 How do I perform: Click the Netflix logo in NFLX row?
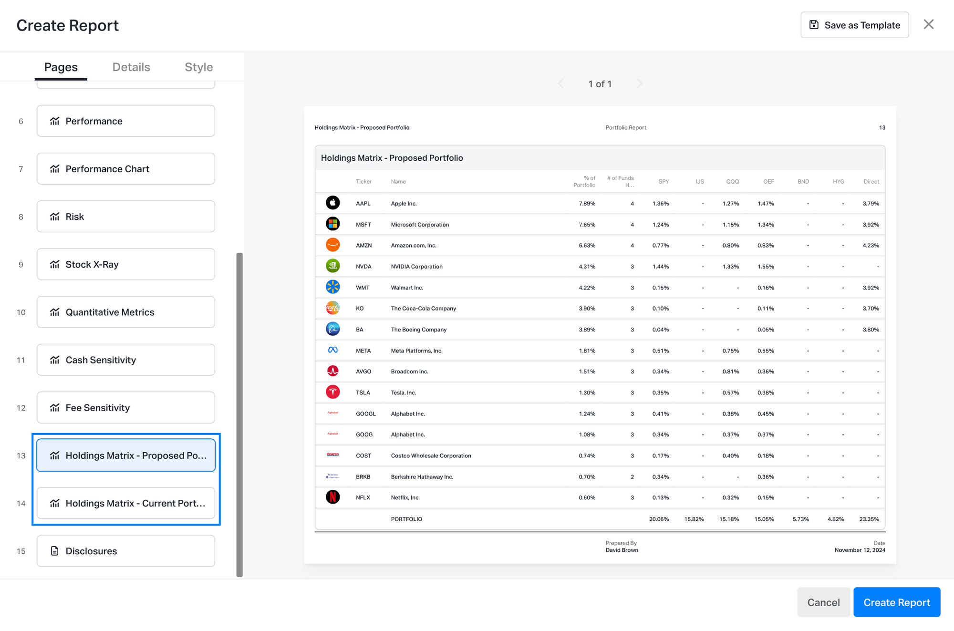pos(333,497)
